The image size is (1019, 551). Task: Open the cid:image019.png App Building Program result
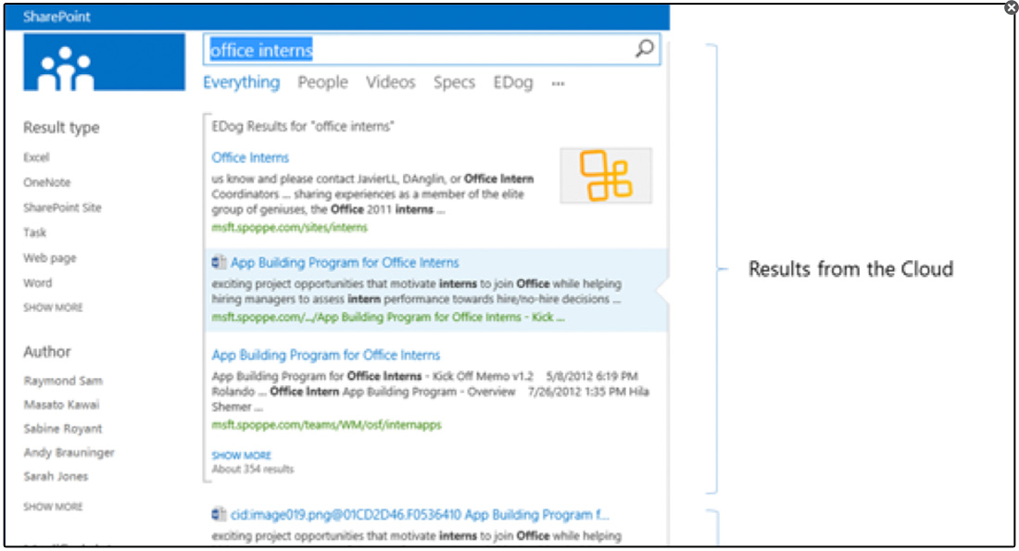click(x=420, y=515)
